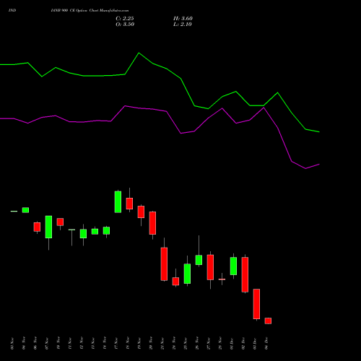This screenshot has height=361, width=361.
Task: Select the green candle with long wick above 26 Nov
Action: [199, 260]
